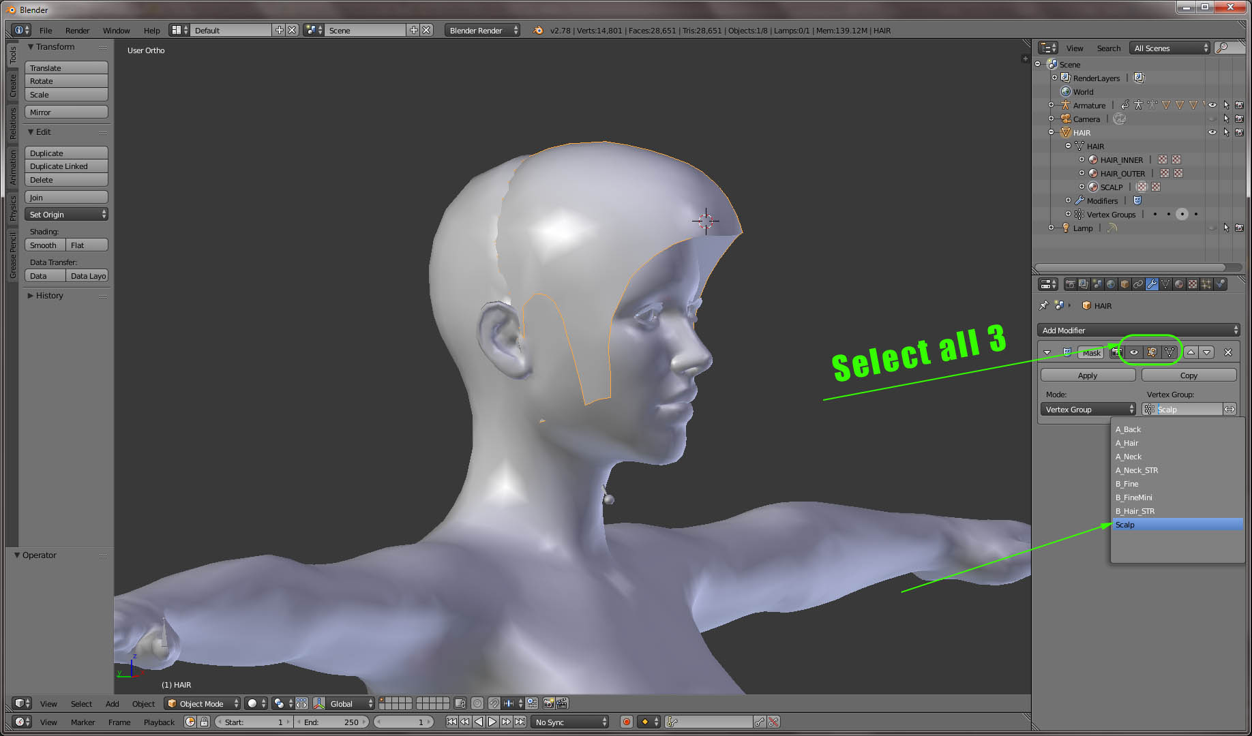Click the outliner search magnifier
This screenshot has height=736, width=1252.
click(1222, 48)
